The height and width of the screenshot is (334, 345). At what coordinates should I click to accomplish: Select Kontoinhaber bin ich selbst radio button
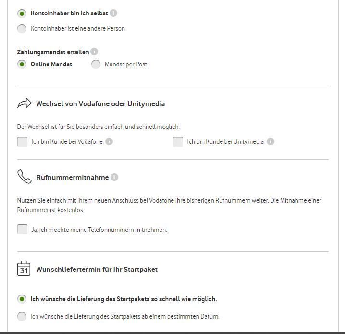[x=22, y=13]
